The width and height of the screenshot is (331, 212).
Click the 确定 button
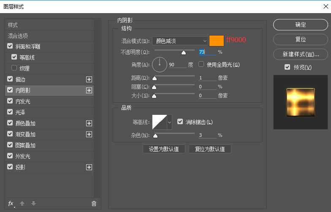pyautogui.click(x=300, y=25)
